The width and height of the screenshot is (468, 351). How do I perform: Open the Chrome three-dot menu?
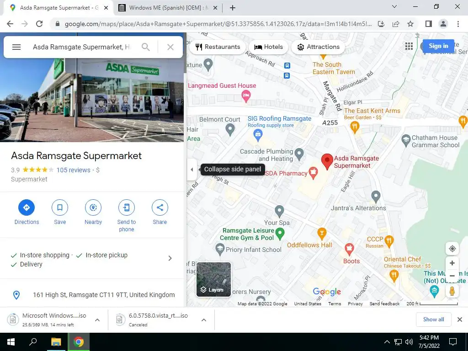click(x=458, y=24)
